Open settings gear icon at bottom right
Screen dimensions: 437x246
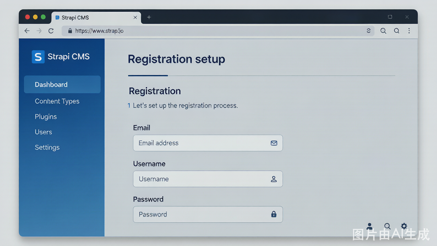click(x=404, y=226)
